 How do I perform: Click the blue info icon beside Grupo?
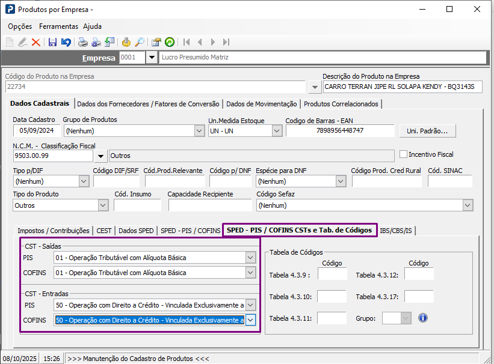[422, 318]
